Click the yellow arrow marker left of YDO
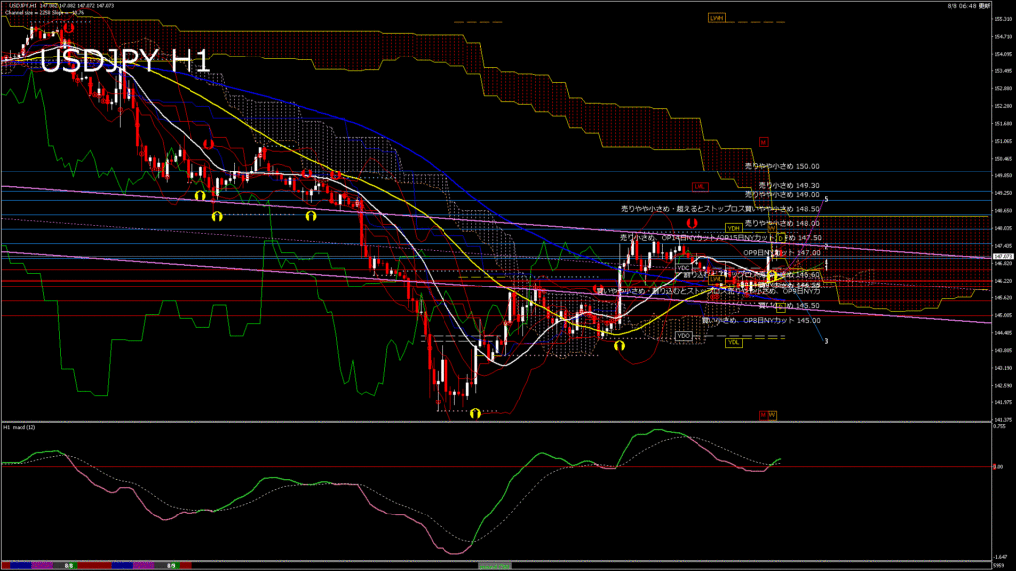 click(x=619, y=346)
